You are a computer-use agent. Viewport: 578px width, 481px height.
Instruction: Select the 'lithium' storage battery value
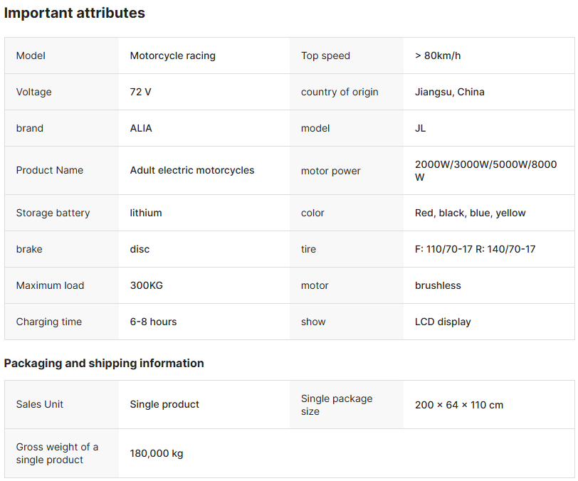pos(146,213)
